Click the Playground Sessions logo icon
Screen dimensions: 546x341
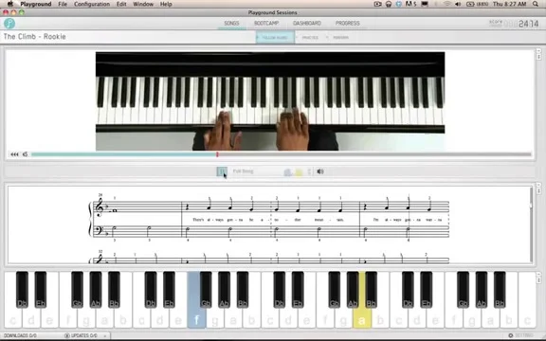[x=9, y=24]
